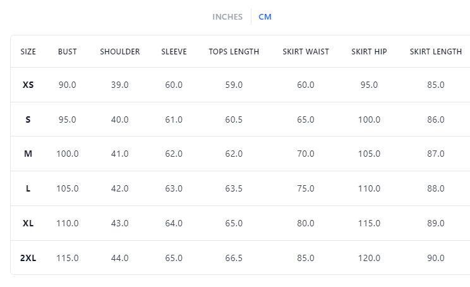This screenshot has height=287, width=470.
Task: Click the TOPS LENGTH column header
Action: coord(234,52)
